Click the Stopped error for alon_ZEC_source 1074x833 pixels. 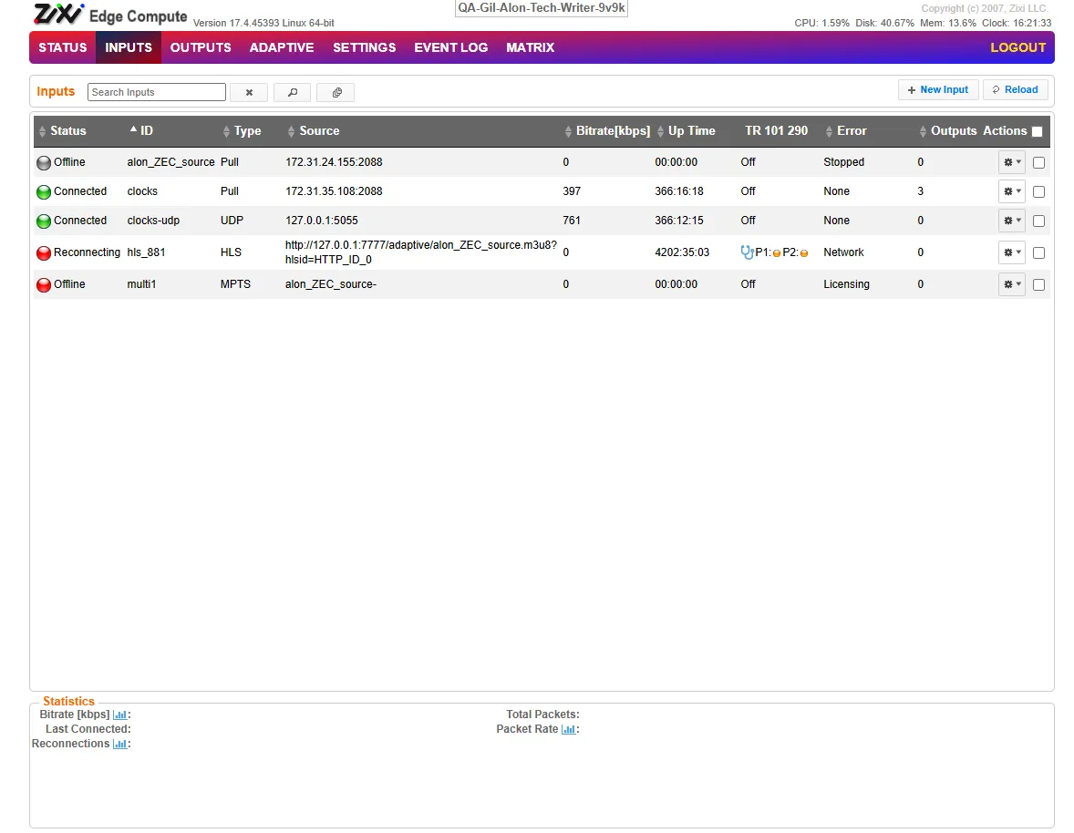pyautogui.click(x=843, y=162)
